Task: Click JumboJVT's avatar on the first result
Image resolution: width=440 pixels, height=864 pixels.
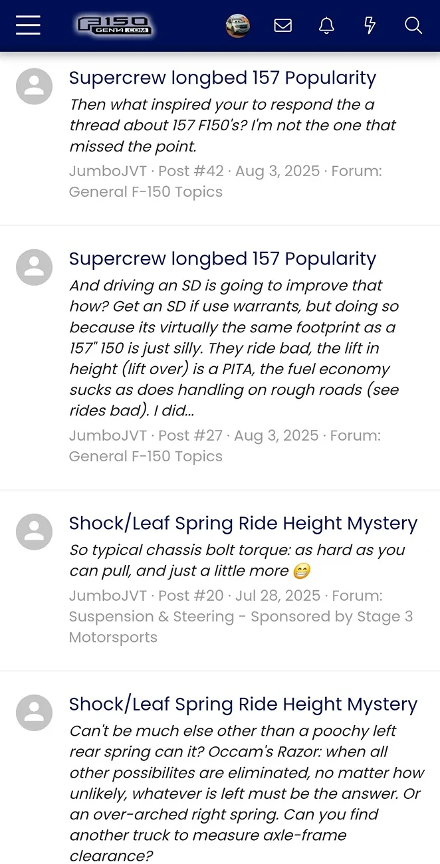Action: pos(34,86)
